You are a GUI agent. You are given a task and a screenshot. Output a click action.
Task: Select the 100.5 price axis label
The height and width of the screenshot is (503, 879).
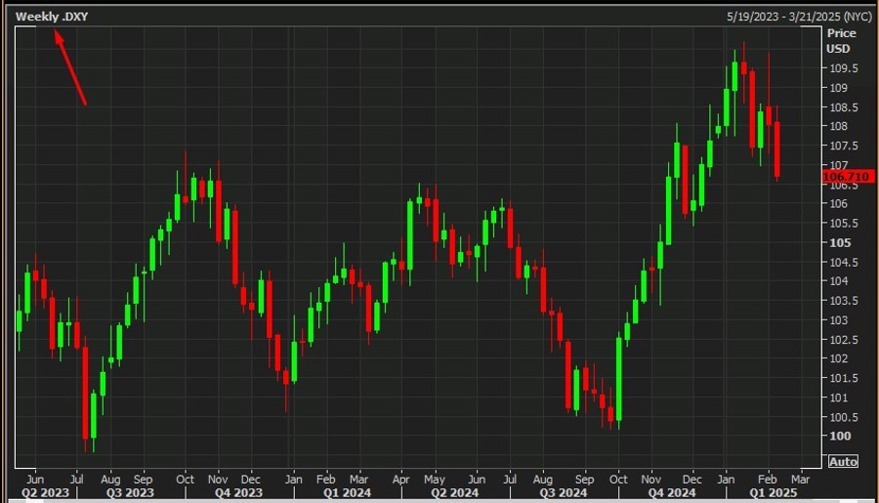843,417
